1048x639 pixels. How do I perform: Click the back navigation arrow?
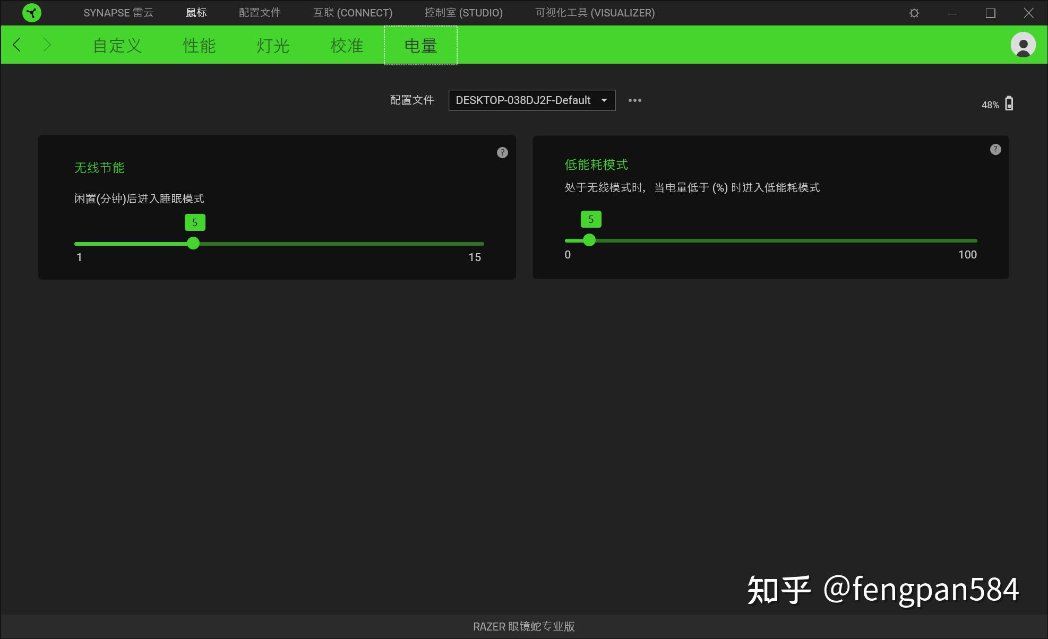[x=16, y=45]
